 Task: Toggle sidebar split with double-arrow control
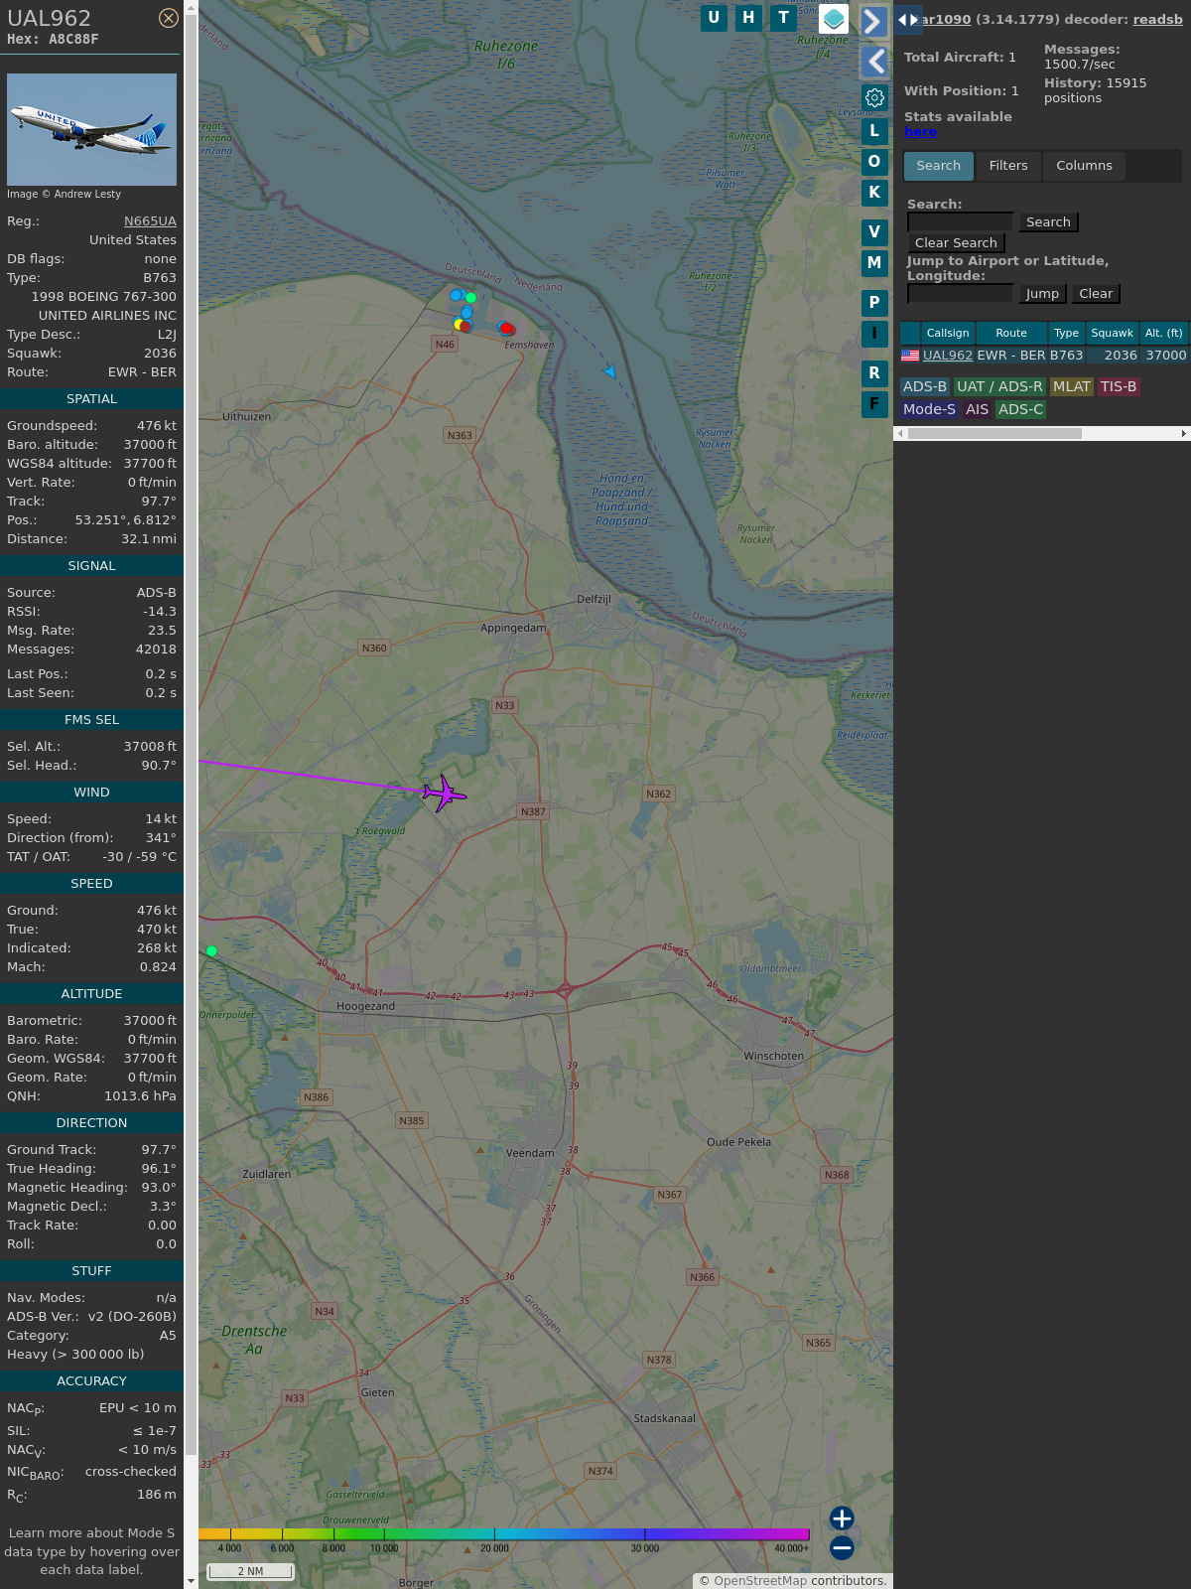click(x=907, y=20)
